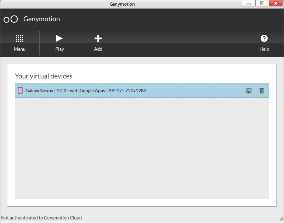Click the pink phone icon of Galaxy Nexus

[x=20, y=91]
